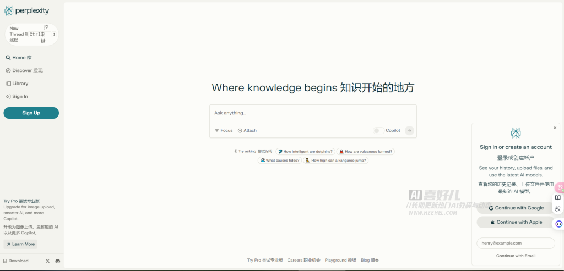564x271 pixels.
Task: Click the Discover compass icon
Action: (x=8, y=70)
